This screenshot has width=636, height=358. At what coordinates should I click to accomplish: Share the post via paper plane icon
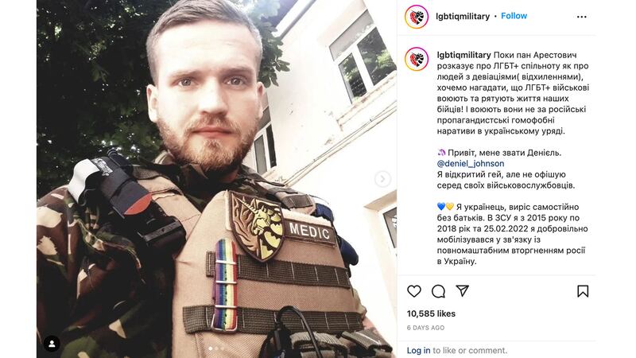[x=463, y=290]
